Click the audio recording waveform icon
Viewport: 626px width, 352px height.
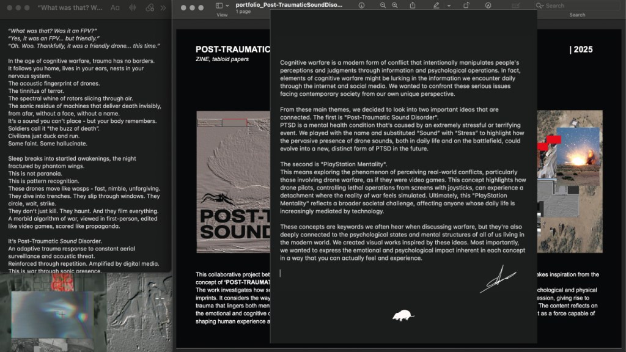[133, 8]
